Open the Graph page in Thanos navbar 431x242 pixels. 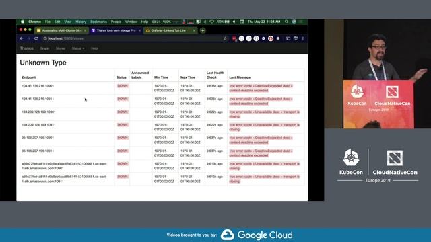(44, 48)
